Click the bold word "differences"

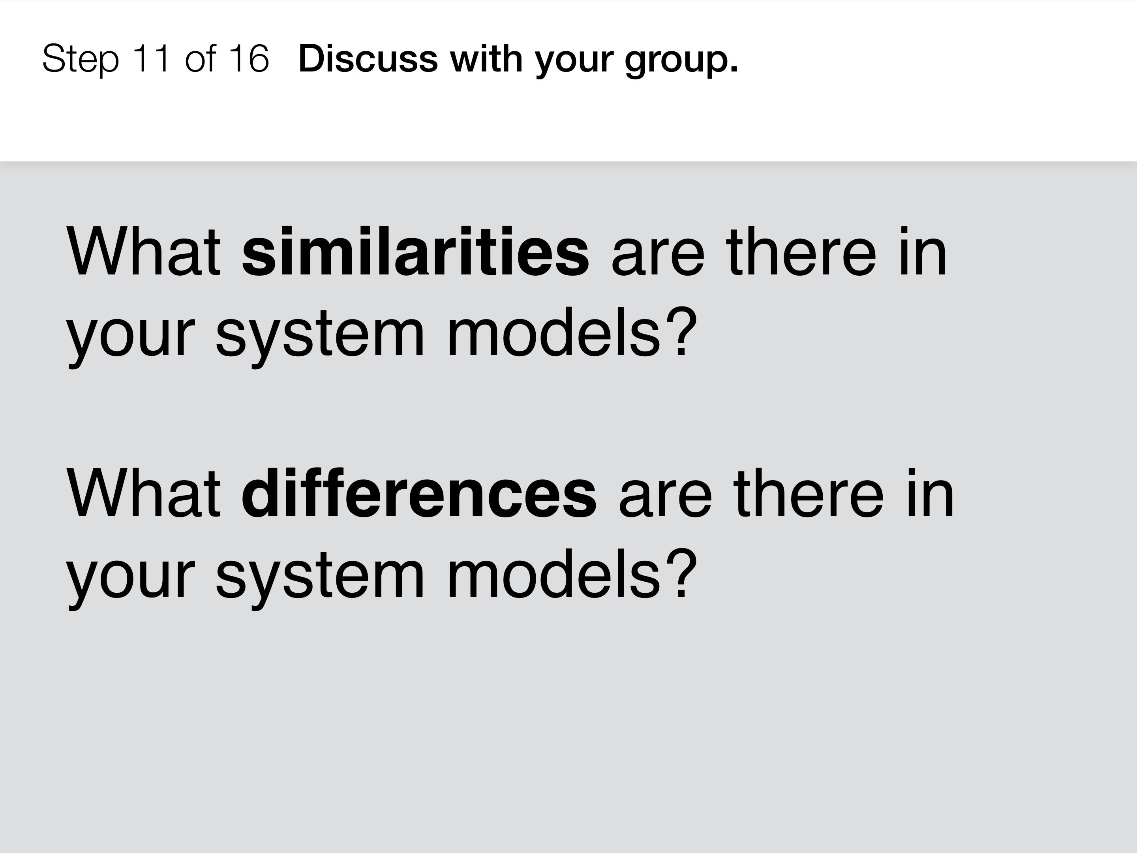(419, 492)
